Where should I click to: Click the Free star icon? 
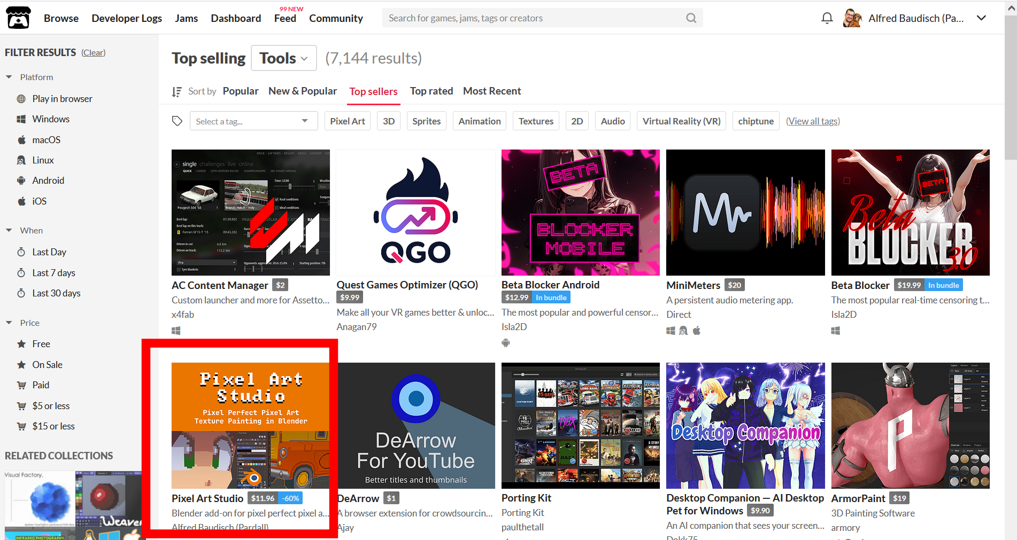pos(21,344)
